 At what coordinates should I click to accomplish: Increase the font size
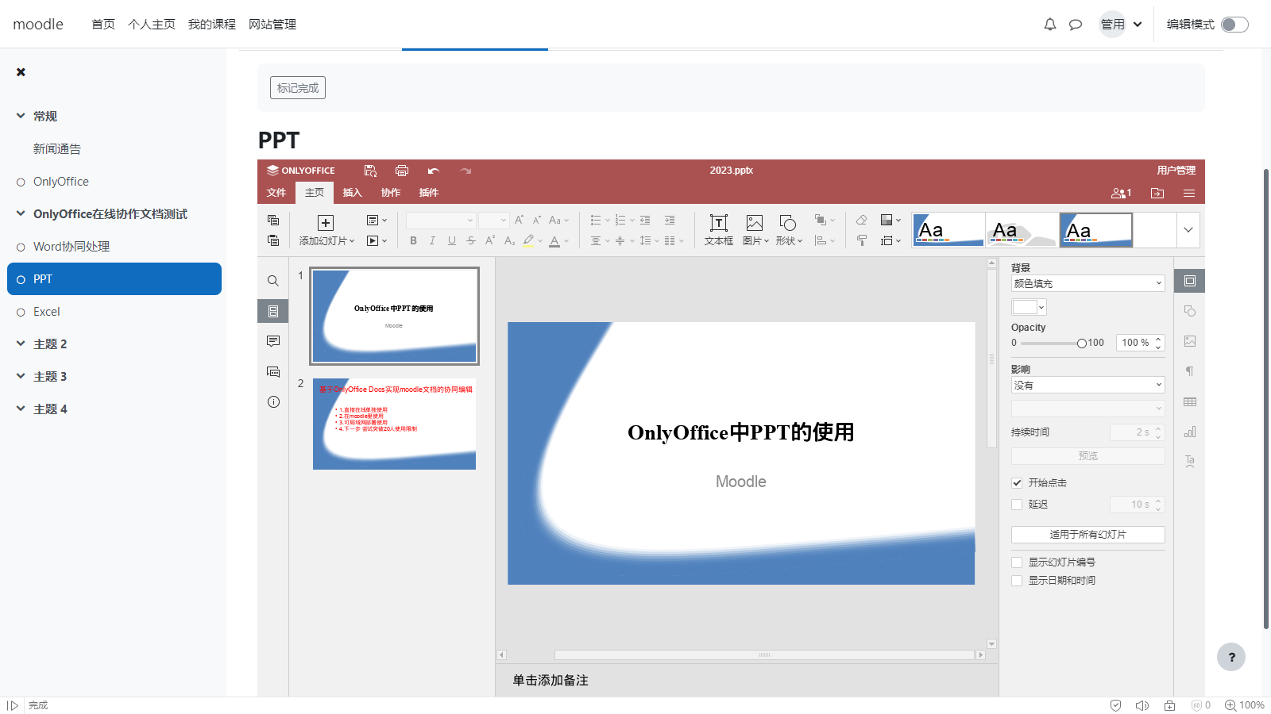pos(519,220)
